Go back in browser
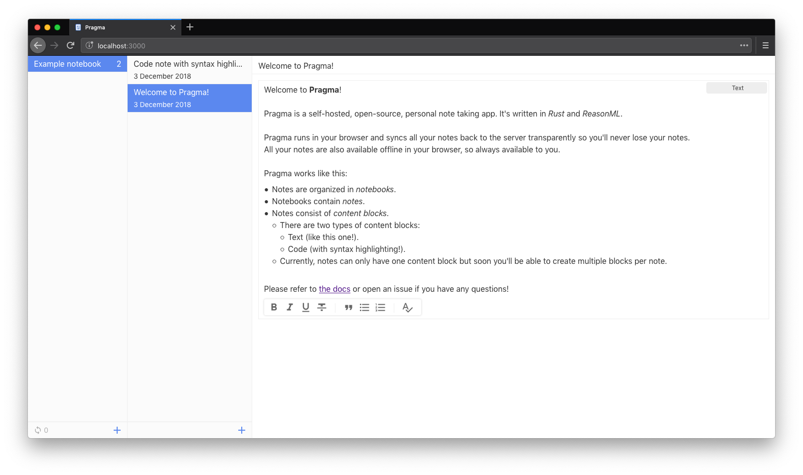The height and width of the screenshot is (475, 803). click(38, 45)
